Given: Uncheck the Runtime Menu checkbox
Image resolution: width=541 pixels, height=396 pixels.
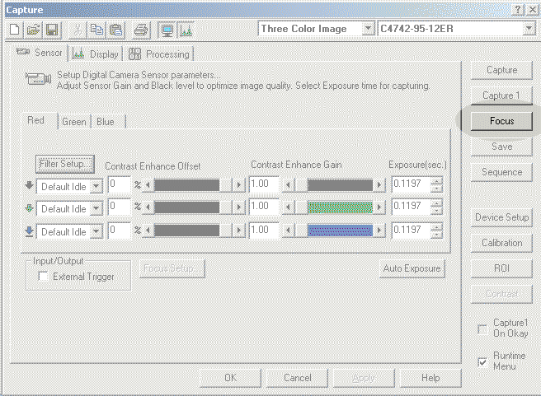Looking at the screenshot, I should point(482,361).
